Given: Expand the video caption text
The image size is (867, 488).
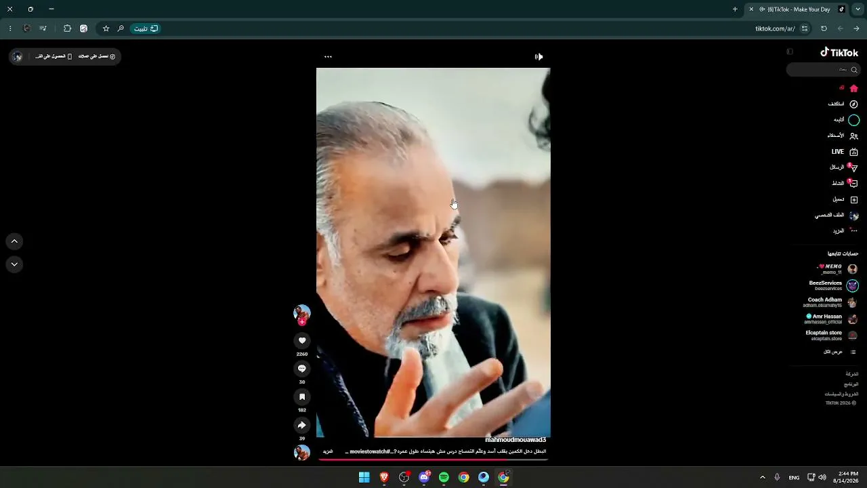Looking at the screenshot, I should click(x=328, y=451).
